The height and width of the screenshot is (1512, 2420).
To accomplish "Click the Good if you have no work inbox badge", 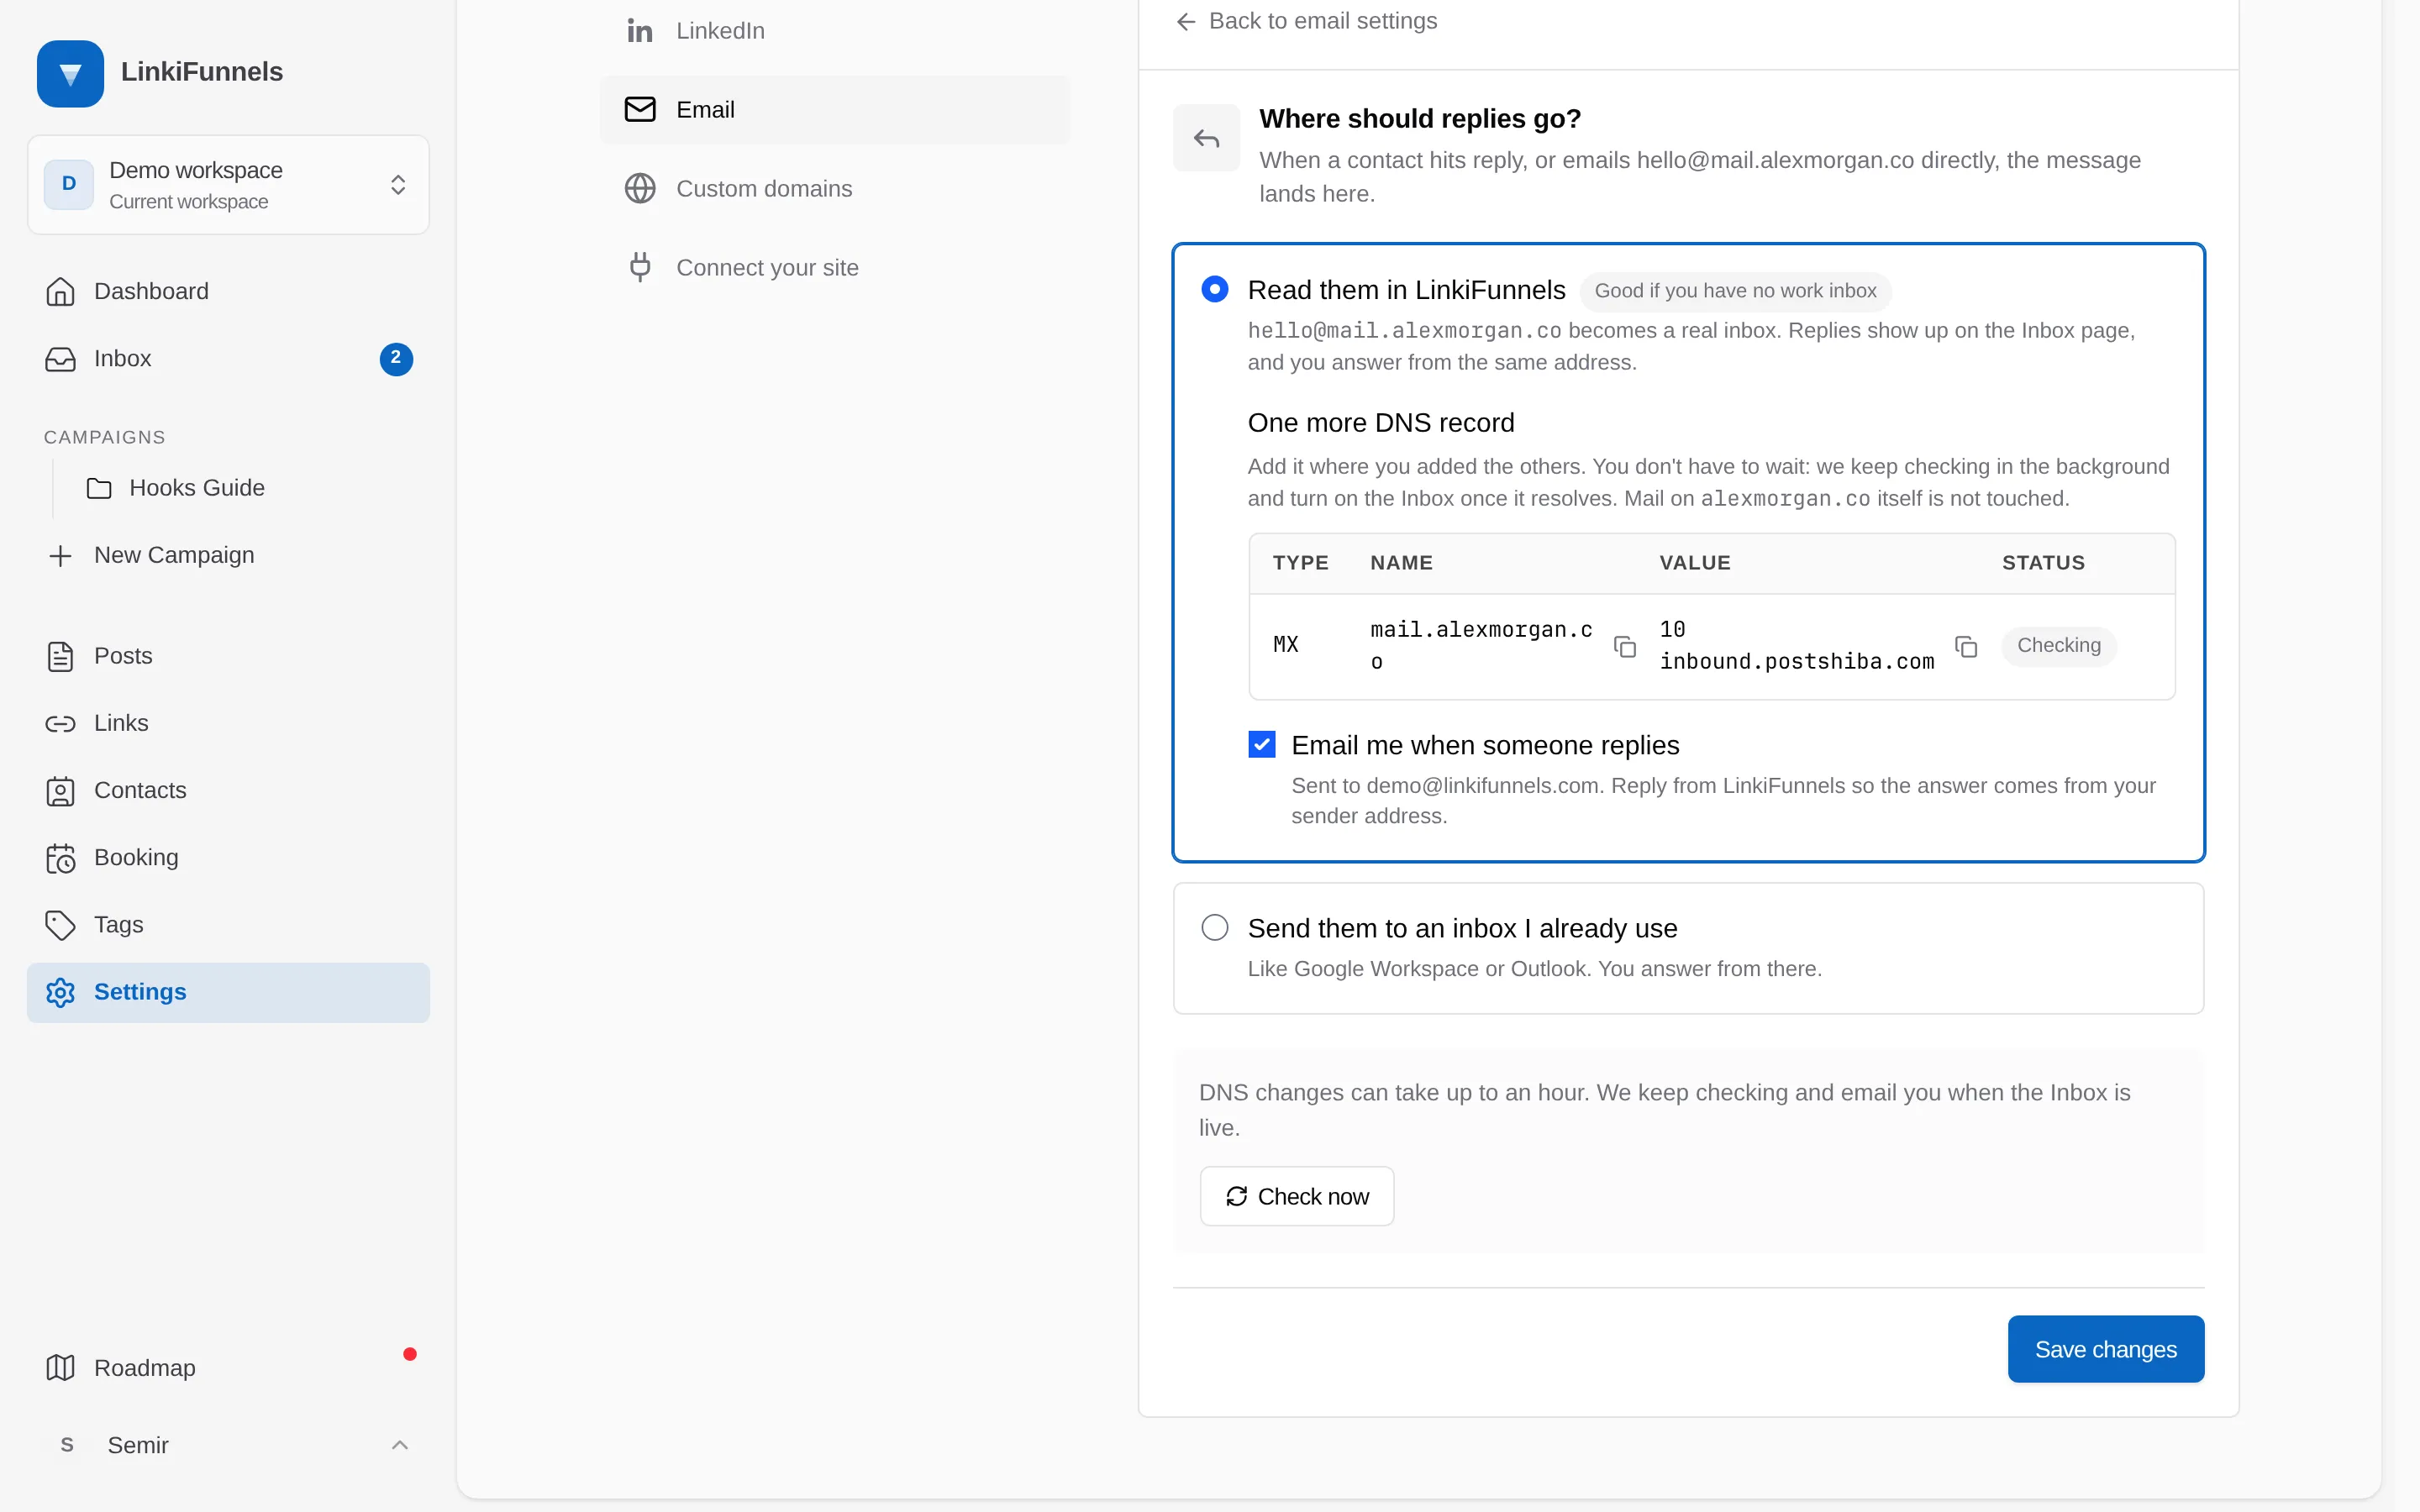I will tap(1735, 291).
